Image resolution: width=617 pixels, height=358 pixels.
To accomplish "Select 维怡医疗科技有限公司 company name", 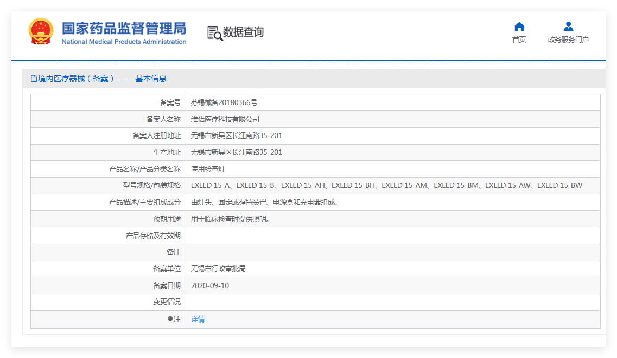I will pyautogui.click(x=225, y=119).
